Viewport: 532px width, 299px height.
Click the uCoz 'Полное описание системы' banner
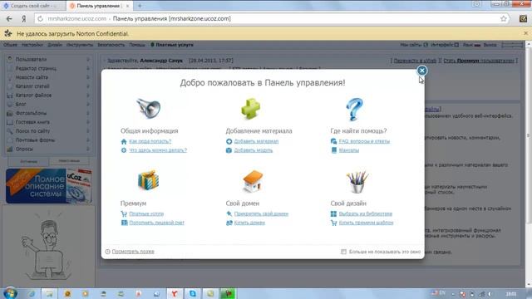tap(48, 186)
